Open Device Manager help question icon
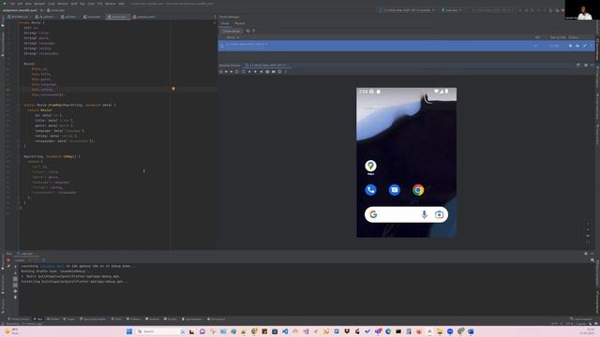The width and height of the screenshot is (600, 337). coord(254,31)
